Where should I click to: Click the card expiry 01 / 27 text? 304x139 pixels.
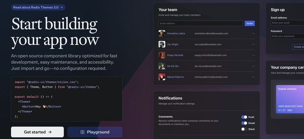point(282,110)
